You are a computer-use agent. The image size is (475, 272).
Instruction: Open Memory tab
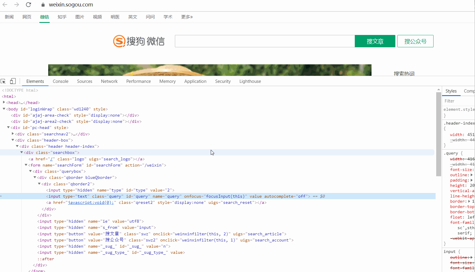[168, 81]
